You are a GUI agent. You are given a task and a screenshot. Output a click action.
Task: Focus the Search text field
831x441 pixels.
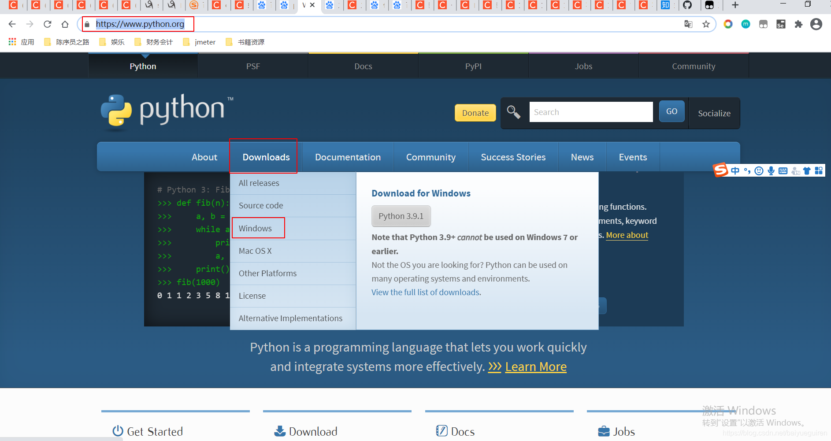591,112
